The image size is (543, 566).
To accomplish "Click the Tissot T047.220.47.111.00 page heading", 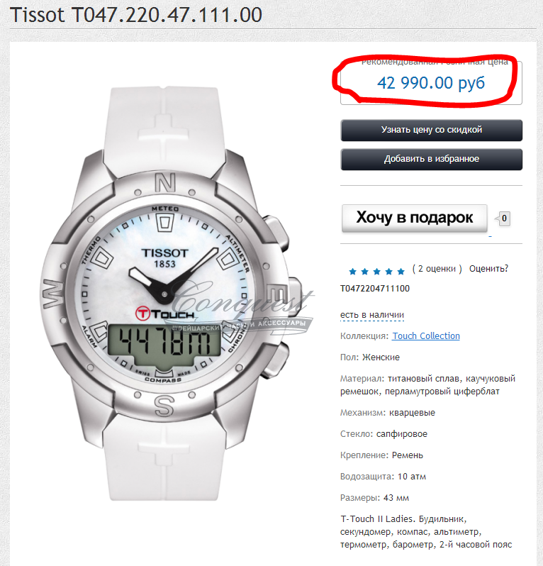I will click(136, 15).
